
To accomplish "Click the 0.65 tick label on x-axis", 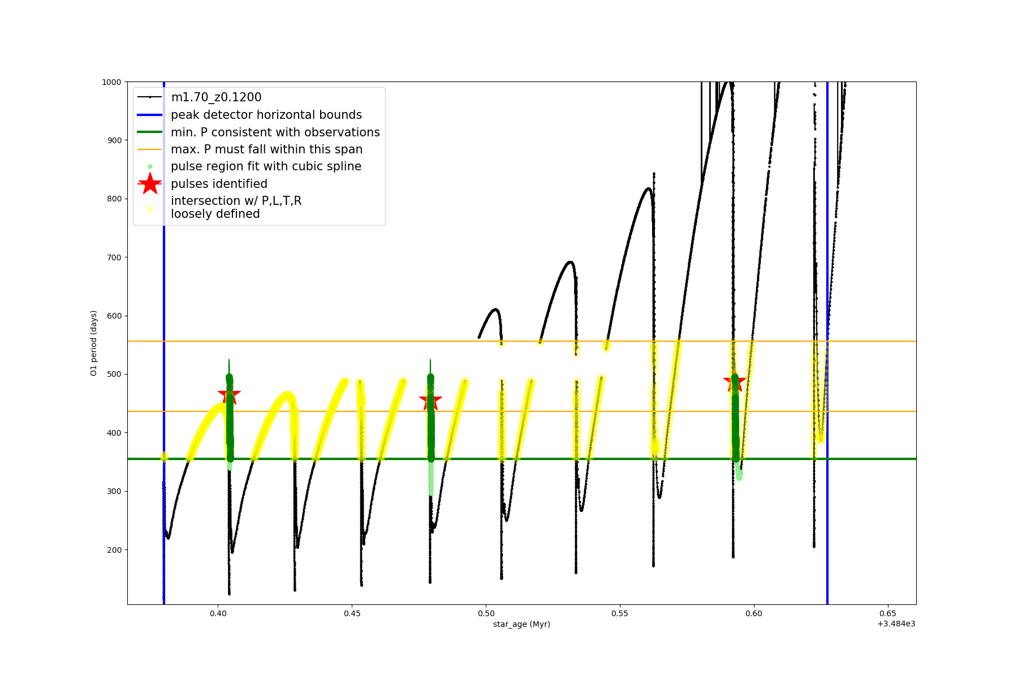I will [887, 613].
